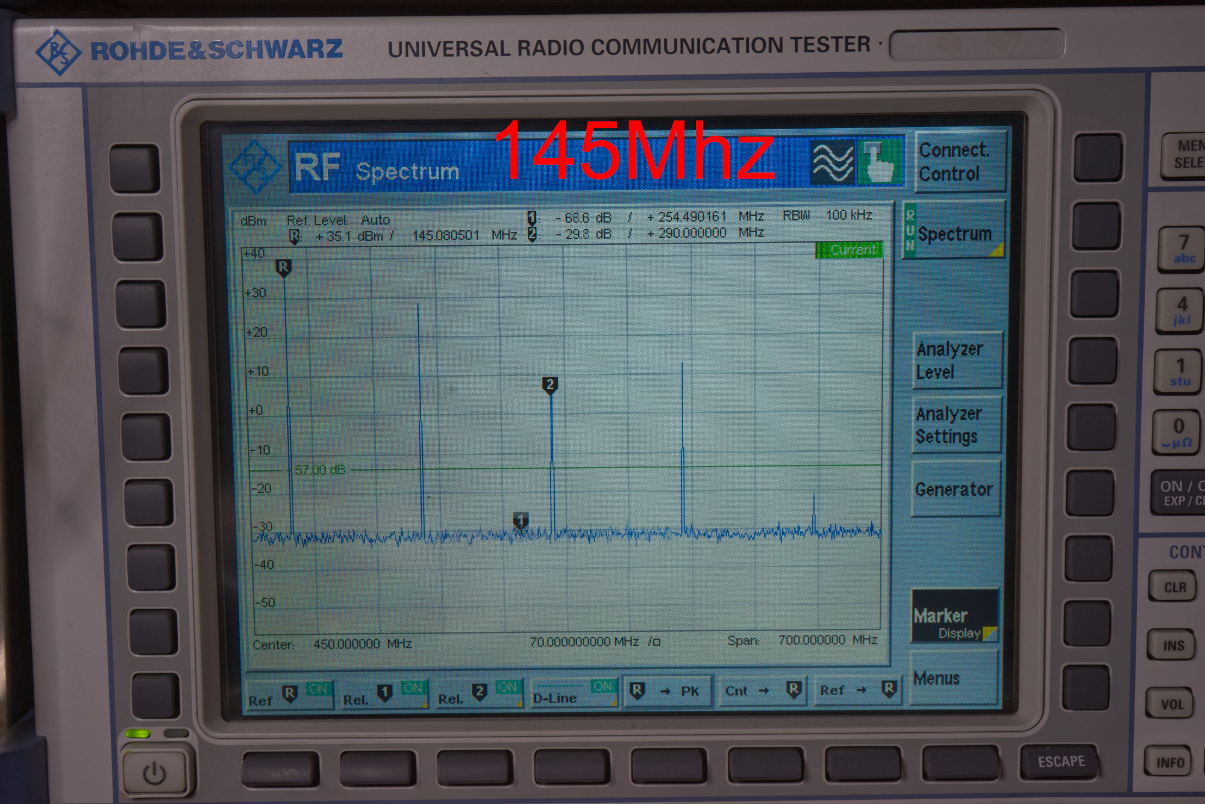Image resolution: width=1205 pixels, height=804 pixels.
Task: Toggle Rel. 1 marker ON softkey
Action: (384, 694)
